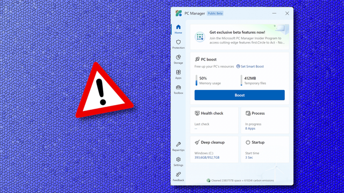344x193 pixels.
Task: Click the Cleaned space status text
Action: [x=242, y=181]
